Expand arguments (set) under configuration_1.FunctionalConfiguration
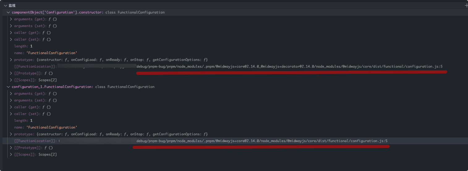 click(x=11, y=100)
